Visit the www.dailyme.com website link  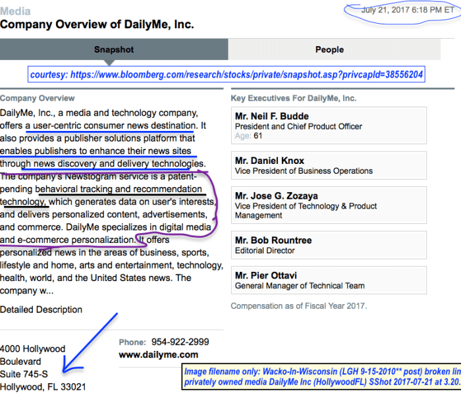coord(158,355)
